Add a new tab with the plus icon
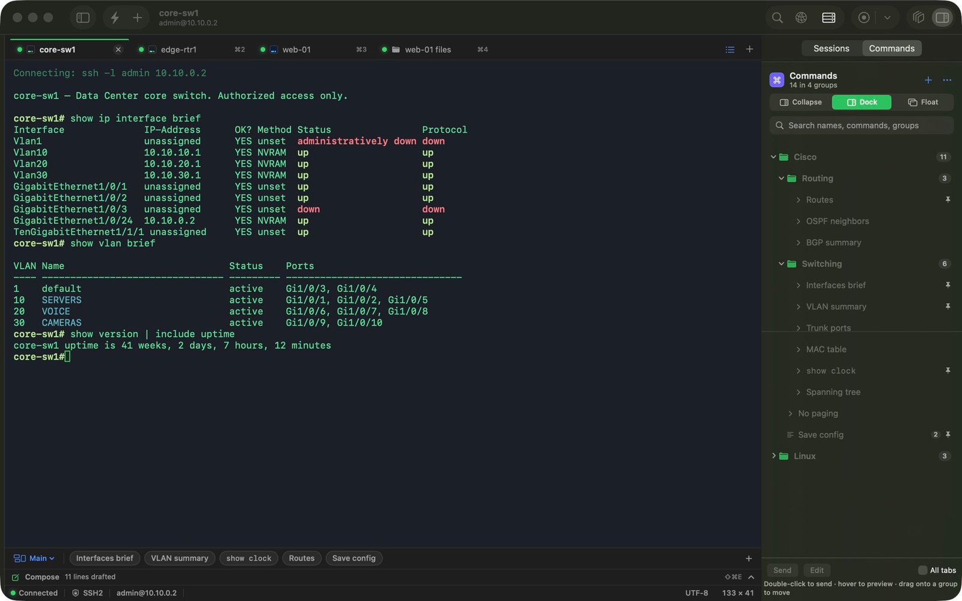The height and width of the screenshot is (601, 962). click(x=749, y=49)
